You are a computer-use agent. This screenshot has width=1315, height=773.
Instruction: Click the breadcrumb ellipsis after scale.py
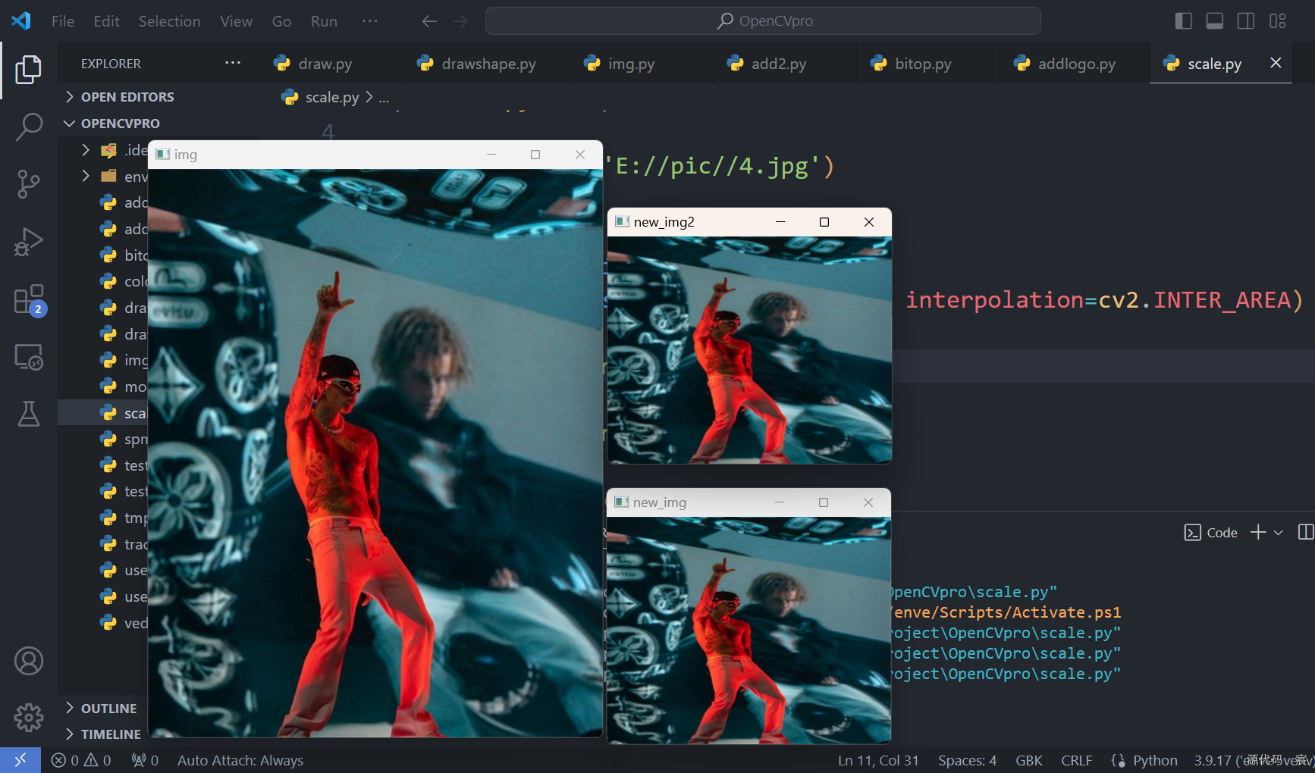(384, 97)
